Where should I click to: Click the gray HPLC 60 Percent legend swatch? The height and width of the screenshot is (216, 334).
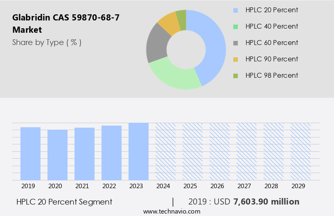(235, 43)
